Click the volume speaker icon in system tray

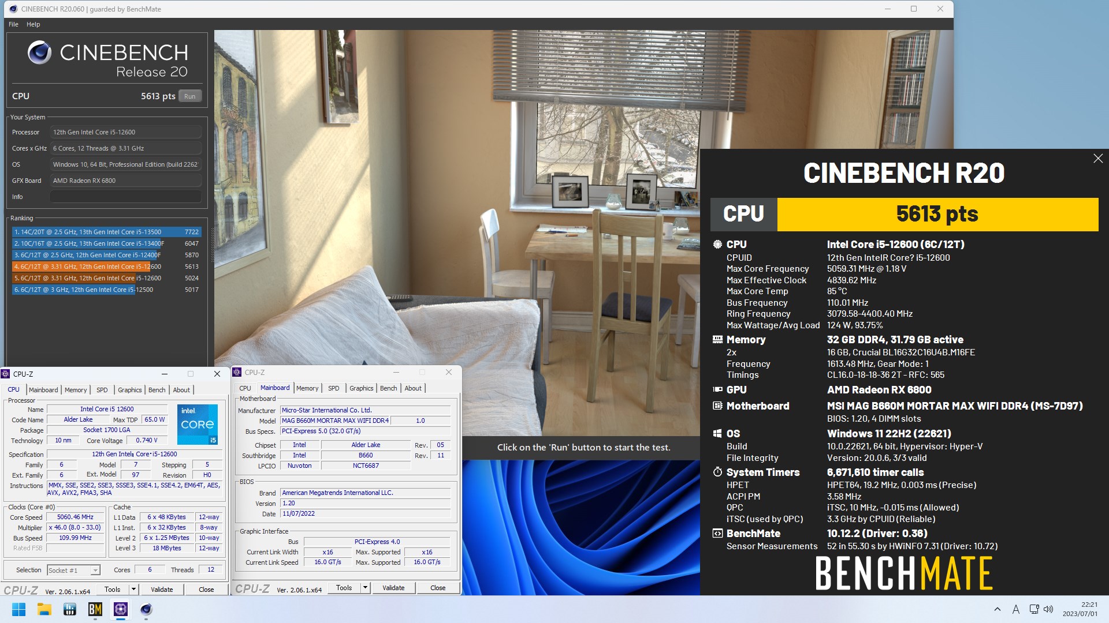coord(1048,609)
